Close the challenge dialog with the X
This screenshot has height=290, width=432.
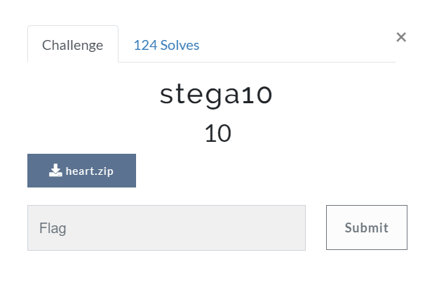click(x=401, y=37)
